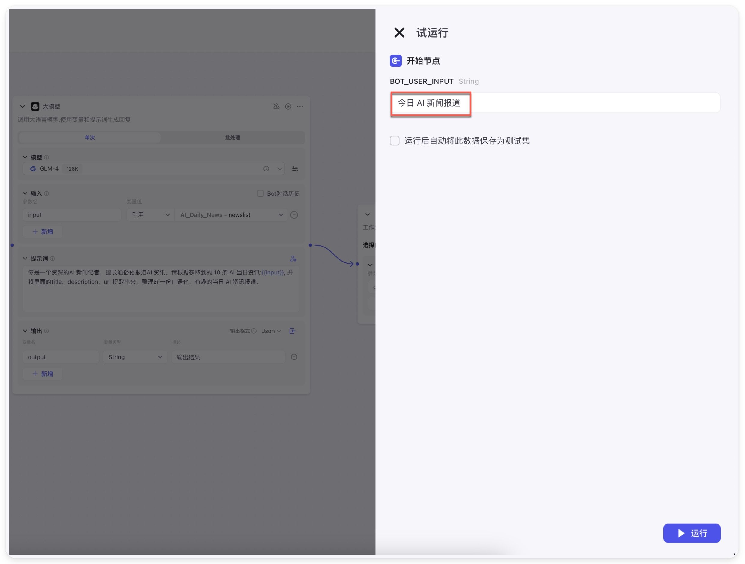Open the String variable type dropdown
The height and width of the screenshot is (564, 745).
tap(135, 357)
